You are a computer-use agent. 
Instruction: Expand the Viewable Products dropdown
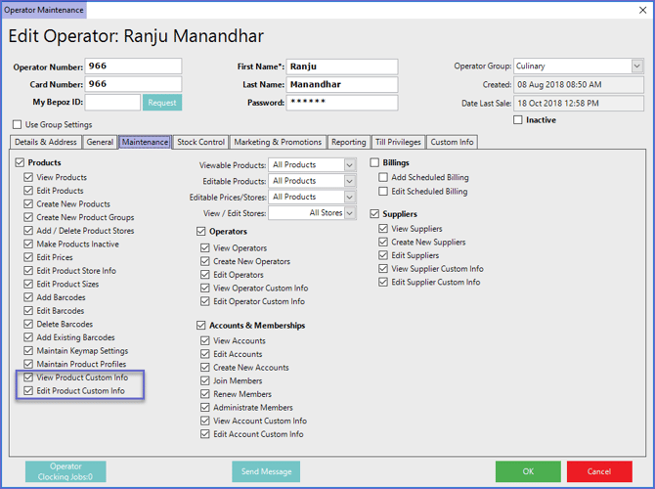coord(349,165)
